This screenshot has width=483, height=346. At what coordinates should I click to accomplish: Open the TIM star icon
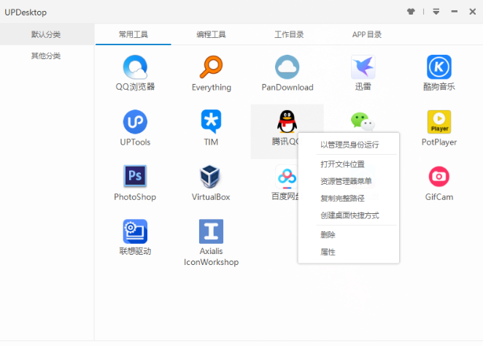211,121
